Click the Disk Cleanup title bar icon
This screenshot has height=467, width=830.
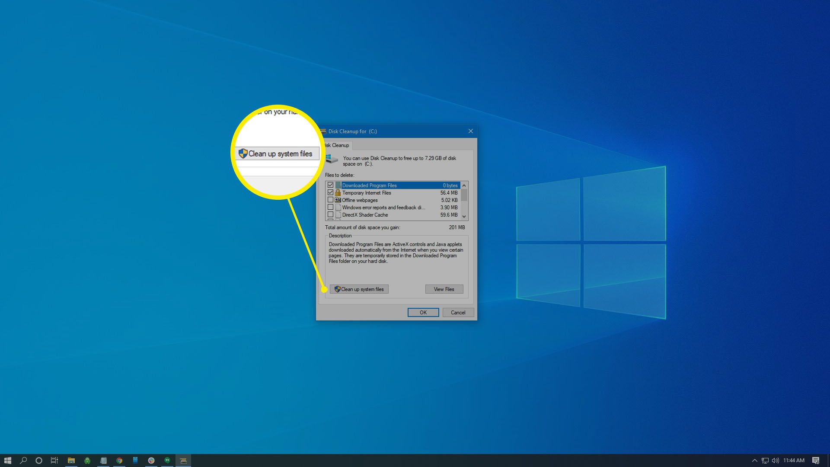click(x=323, y=131)
